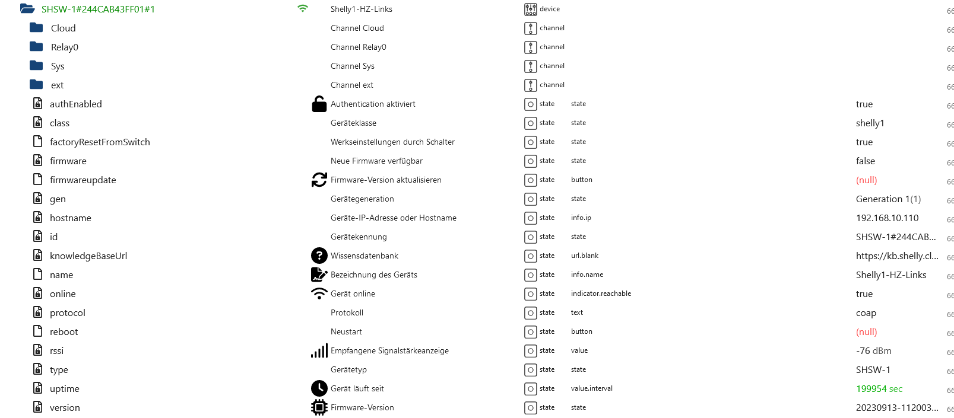
Task: Click the device type icon beside Shelly1-HZ-Links
Action: [x=531, y=9]
